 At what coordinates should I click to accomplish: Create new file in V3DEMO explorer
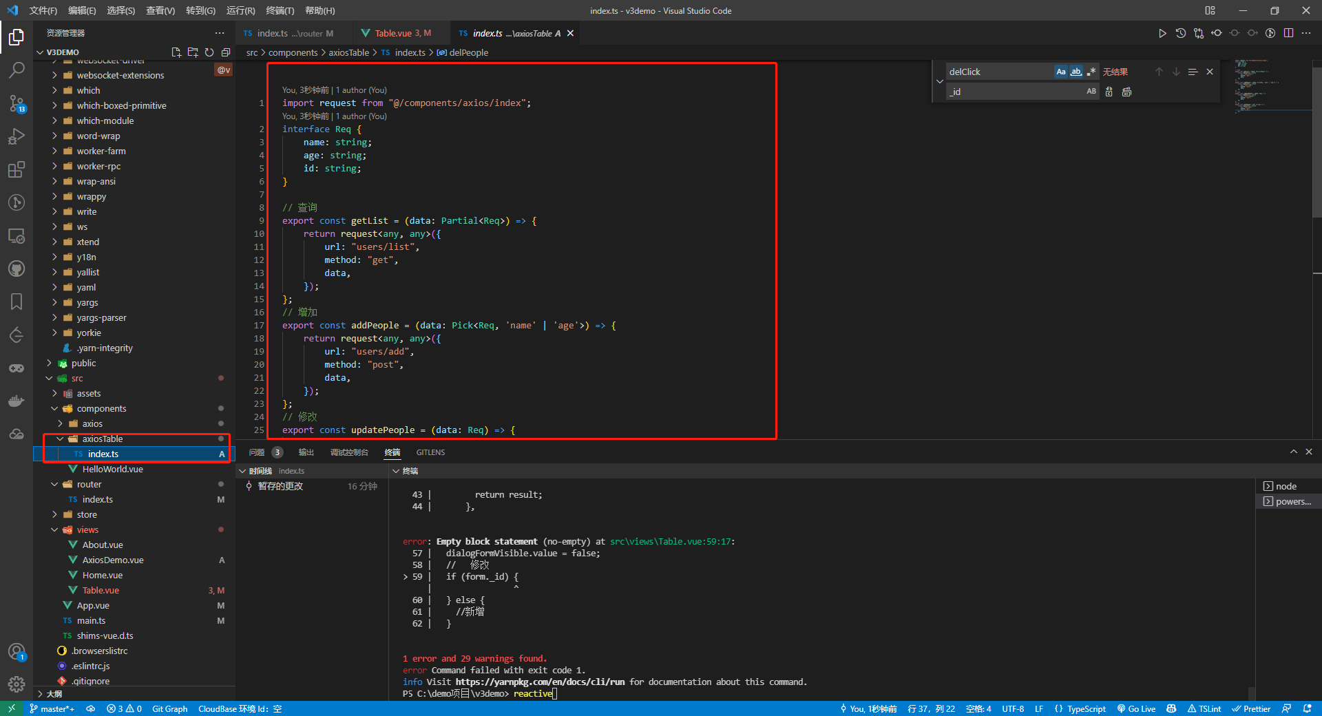[x=176, y=52]
